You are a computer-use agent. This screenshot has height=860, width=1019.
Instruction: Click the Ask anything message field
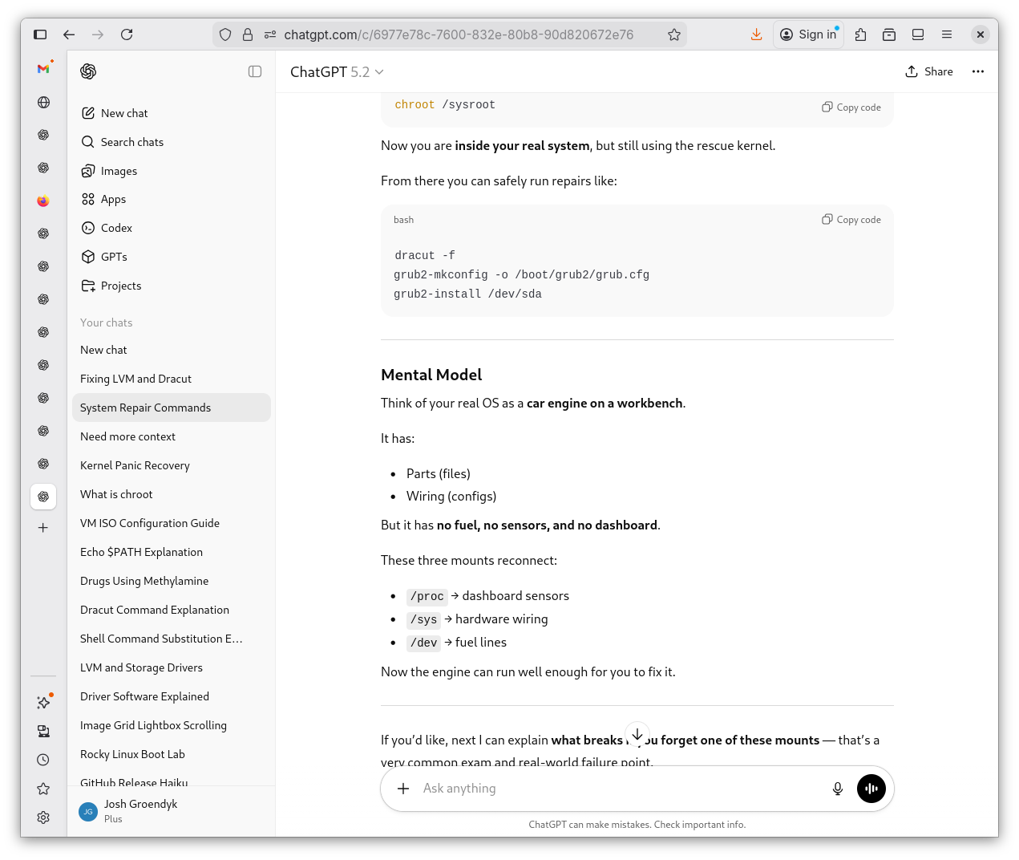click(x=617, y=789)
